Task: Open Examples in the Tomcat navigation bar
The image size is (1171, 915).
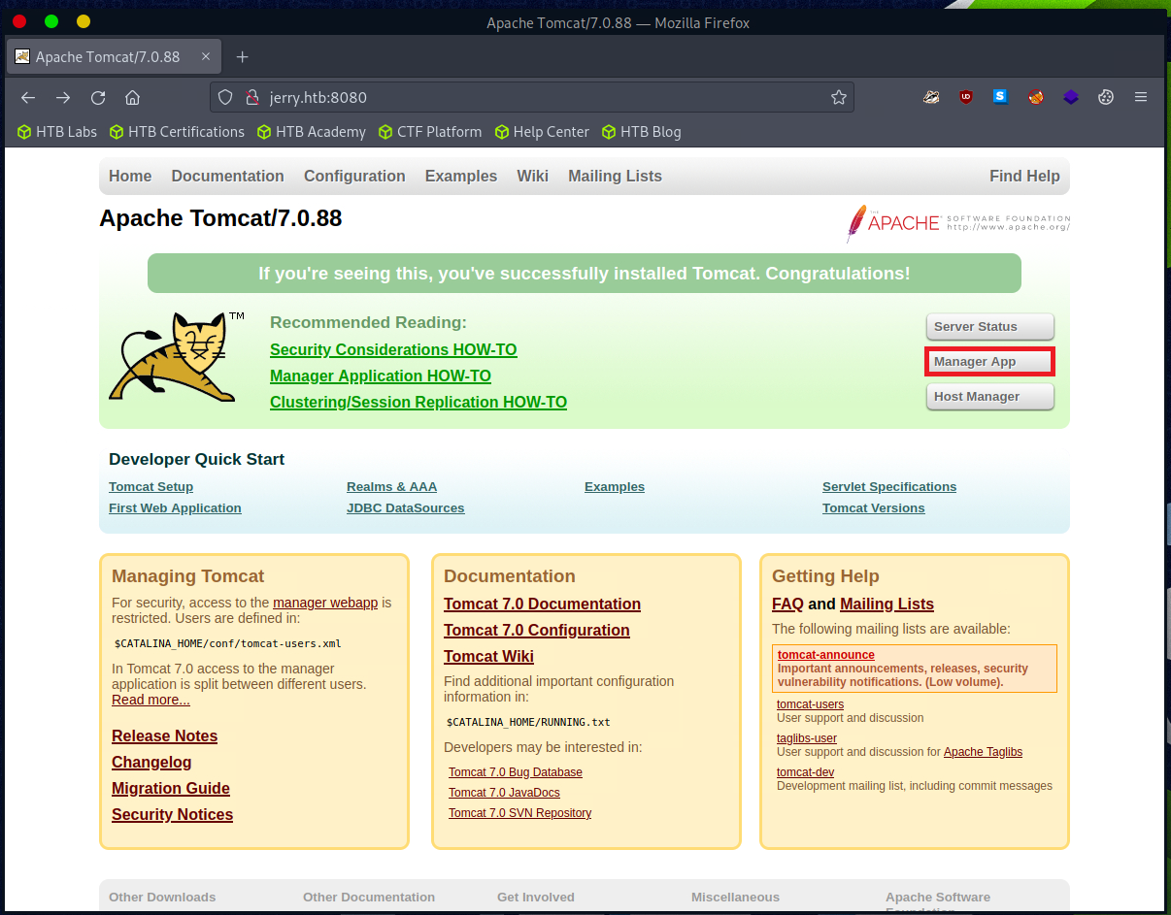Action: pos(461,176)
